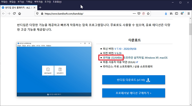Click the V 7.10 - 2020/09/08 link
The width and height of the screenshot is (192, 106).
[125, 49]
